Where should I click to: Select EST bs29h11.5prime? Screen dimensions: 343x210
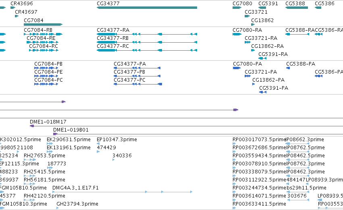(306, 188)
